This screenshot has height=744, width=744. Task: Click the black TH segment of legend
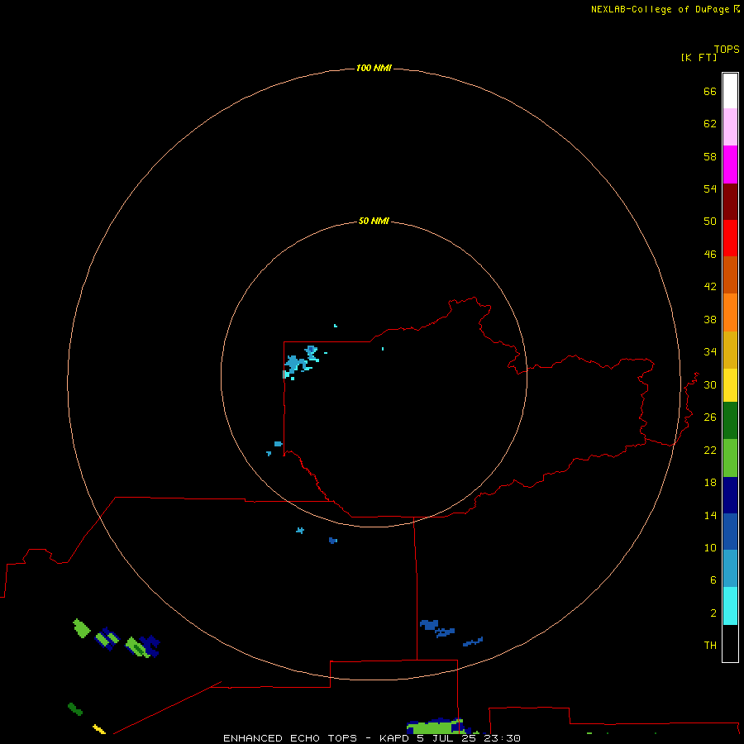pyautogui.click(x=730, y=643)
